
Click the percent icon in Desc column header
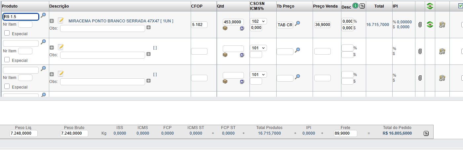[x=362, y=6]
